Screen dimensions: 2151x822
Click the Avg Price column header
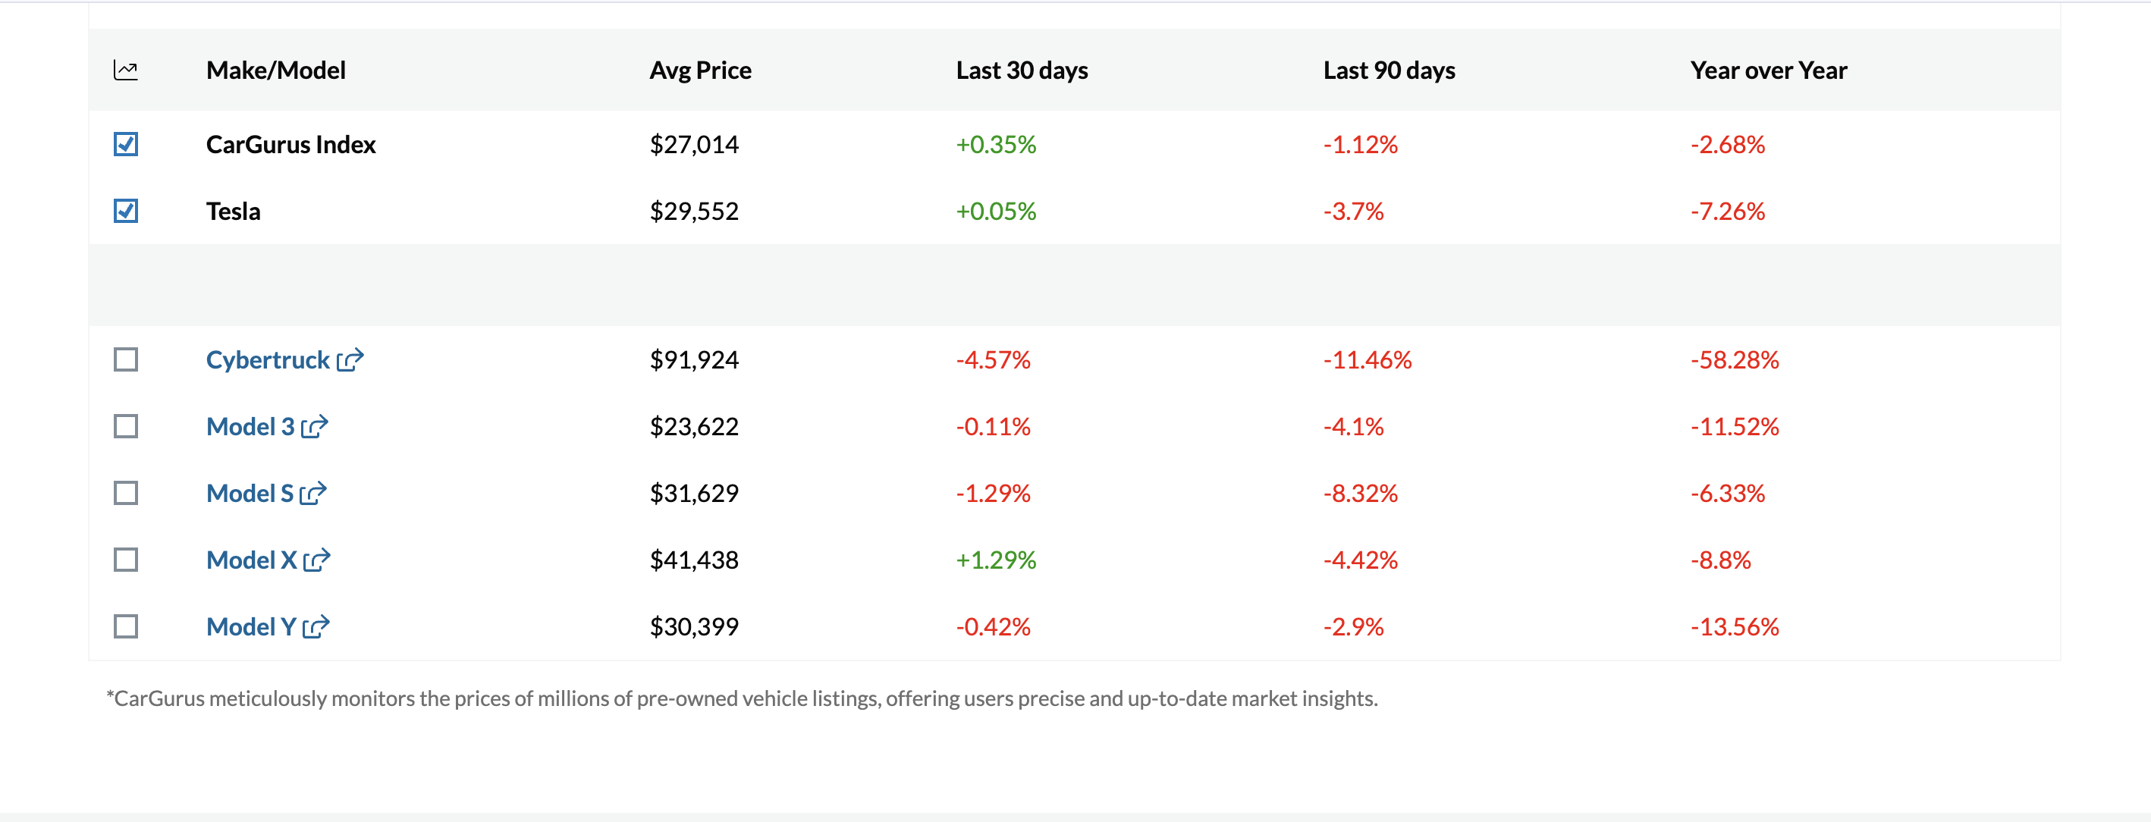coord(700,70)
